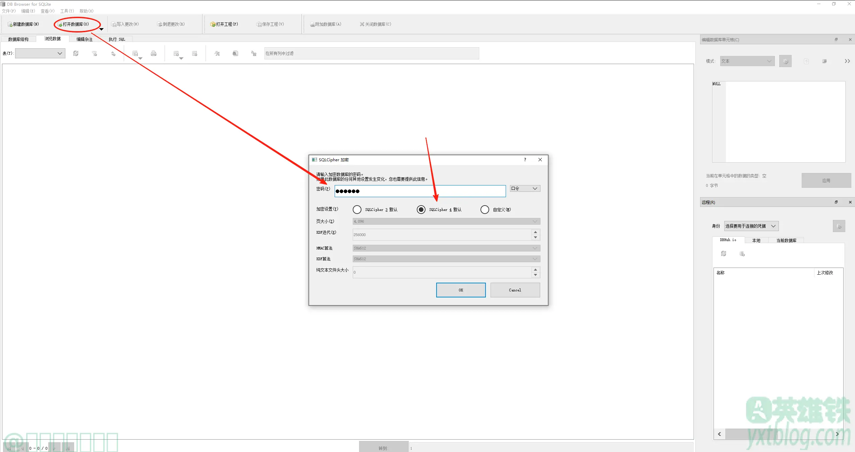
Task: Click the filter in all columns field
Action: [x=372, y=53]
